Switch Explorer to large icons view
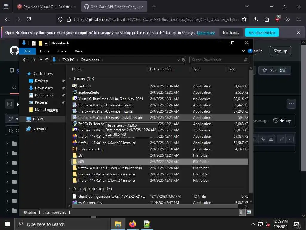 (x=249, y=212)
